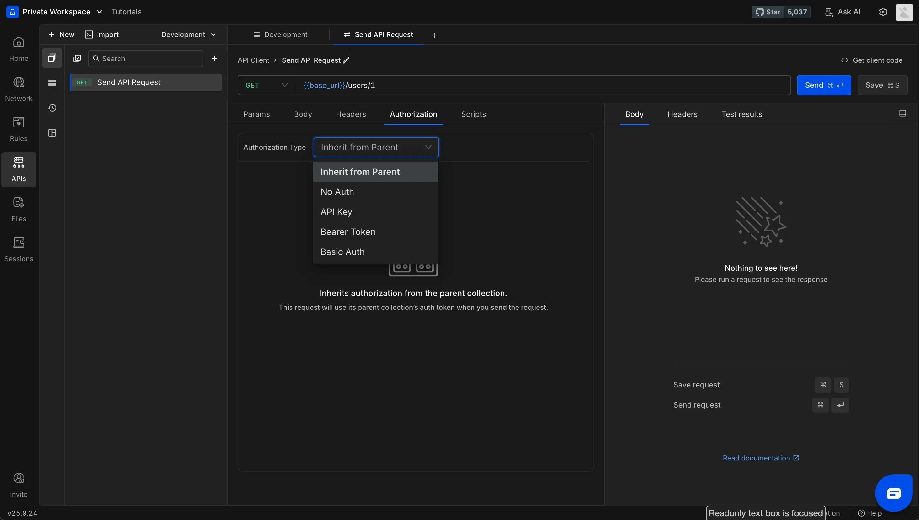Expand the GET method dropdown
Screen dimensions: 919x520
click(266, 85)
